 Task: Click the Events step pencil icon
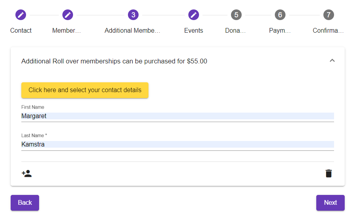[193, 15]
